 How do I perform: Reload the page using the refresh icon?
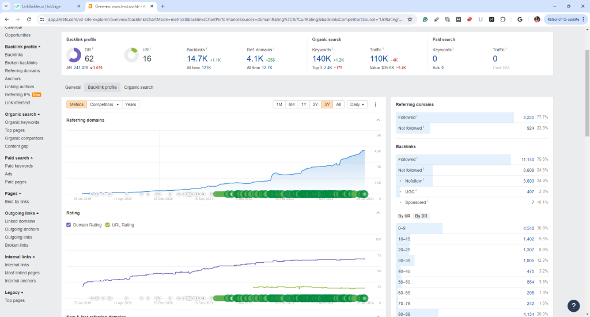coord(29,19)
